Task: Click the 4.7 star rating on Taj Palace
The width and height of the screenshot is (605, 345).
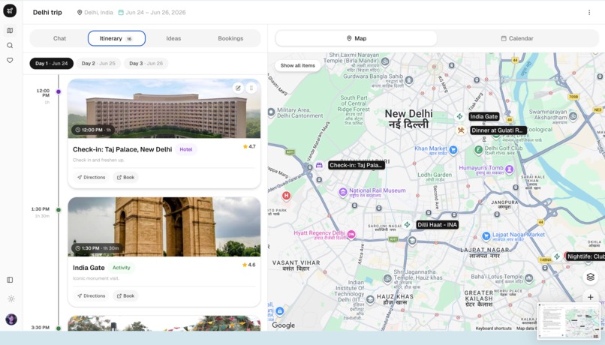Action: click(x=249, y=146)
